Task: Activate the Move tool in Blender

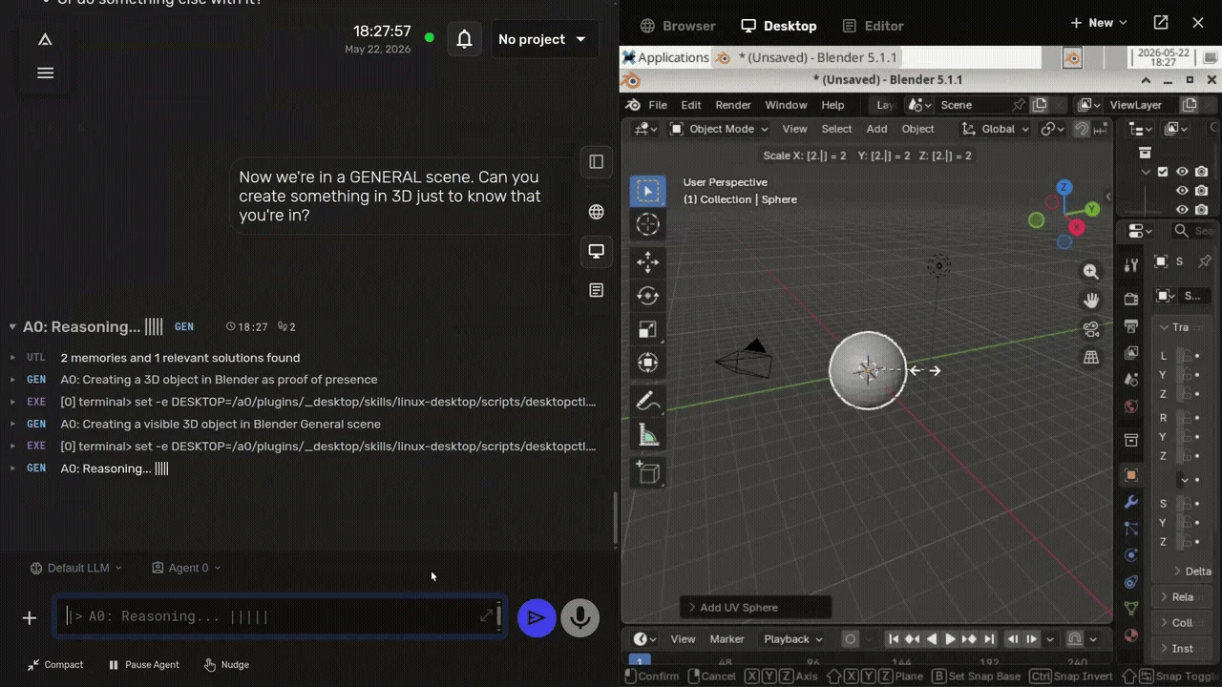Action: point(647,262)
